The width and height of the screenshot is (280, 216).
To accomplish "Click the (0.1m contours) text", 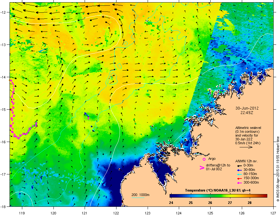I will [x=247, y=132].
